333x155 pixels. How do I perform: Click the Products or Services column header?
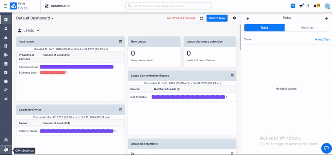pyautogui.click(x=27, y=57)
